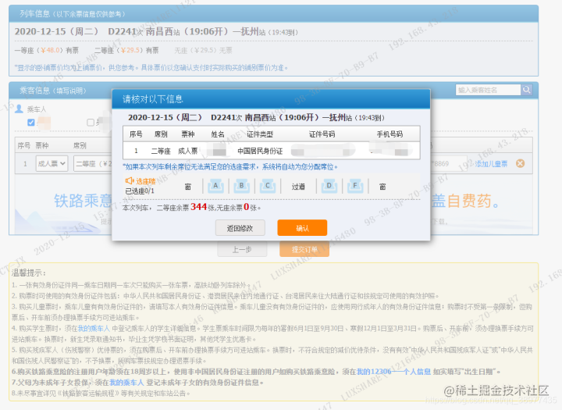Image resolution: width=562 pixels, height=410 pixels.
Task: Remove passenger row with orange X icon
Action: coord(520,163)
